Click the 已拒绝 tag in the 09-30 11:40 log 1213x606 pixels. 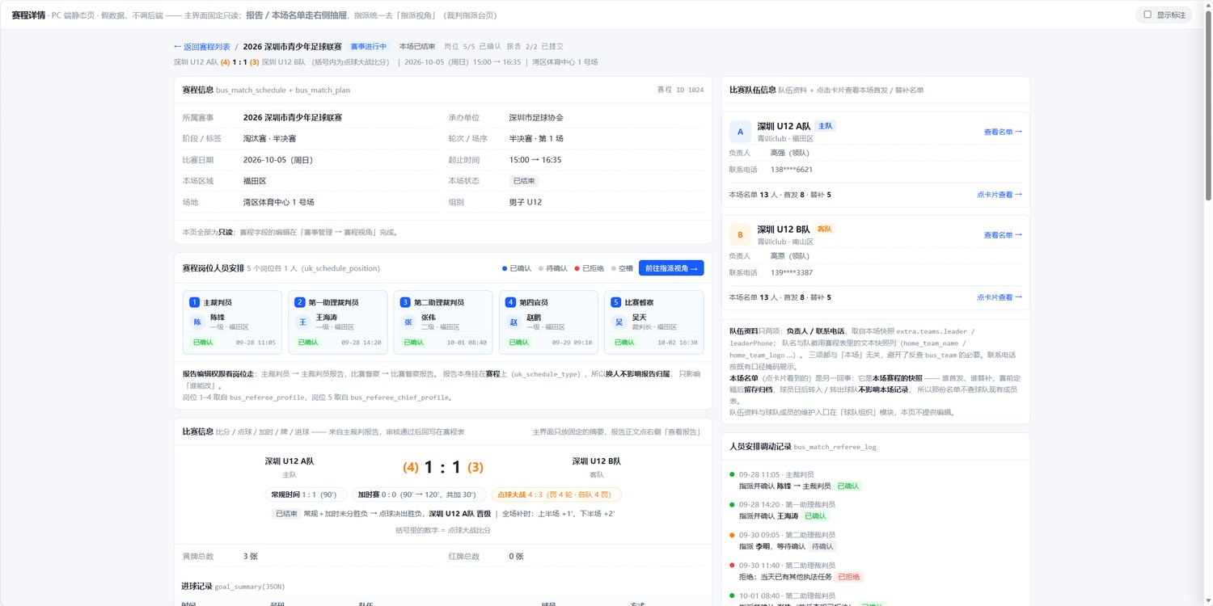(849, 577)
